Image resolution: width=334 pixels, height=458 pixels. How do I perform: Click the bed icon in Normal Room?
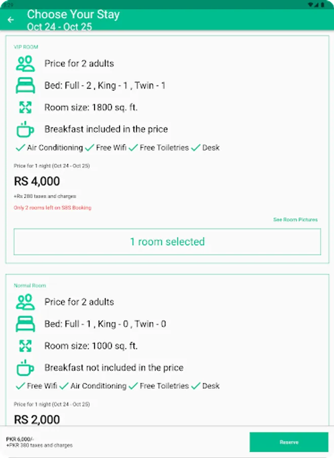coord(25,324)
